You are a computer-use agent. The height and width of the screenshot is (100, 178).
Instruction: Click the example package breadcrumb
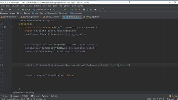pyautogui.click(x=52, y=13)
